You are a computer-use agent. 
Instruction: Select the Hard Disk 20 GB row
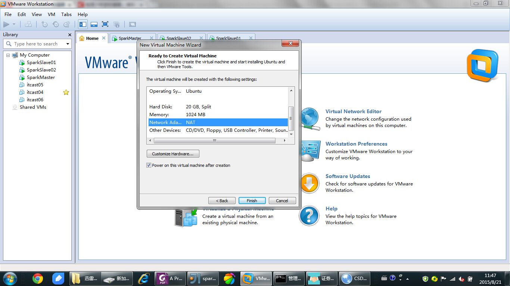tap(218, 107)
